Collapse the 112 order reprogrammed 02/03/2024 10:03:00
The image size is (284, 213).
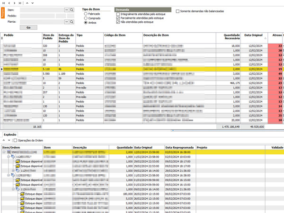(9, 157)
